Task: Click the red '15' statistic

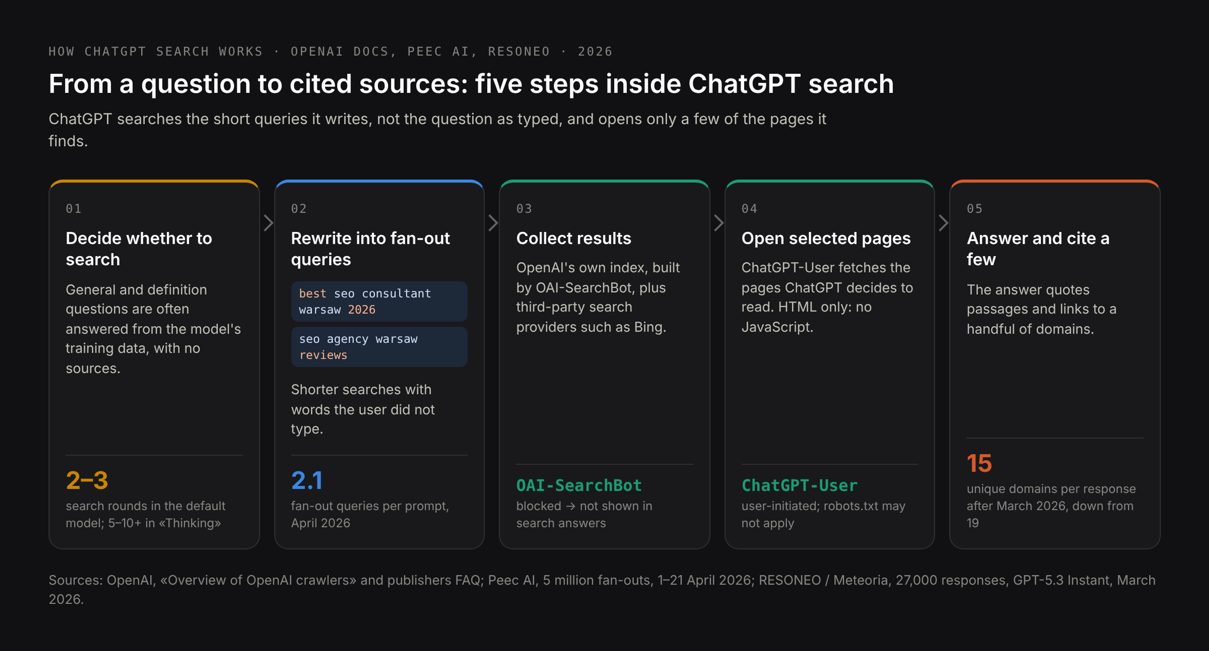Action: (979, 463)
